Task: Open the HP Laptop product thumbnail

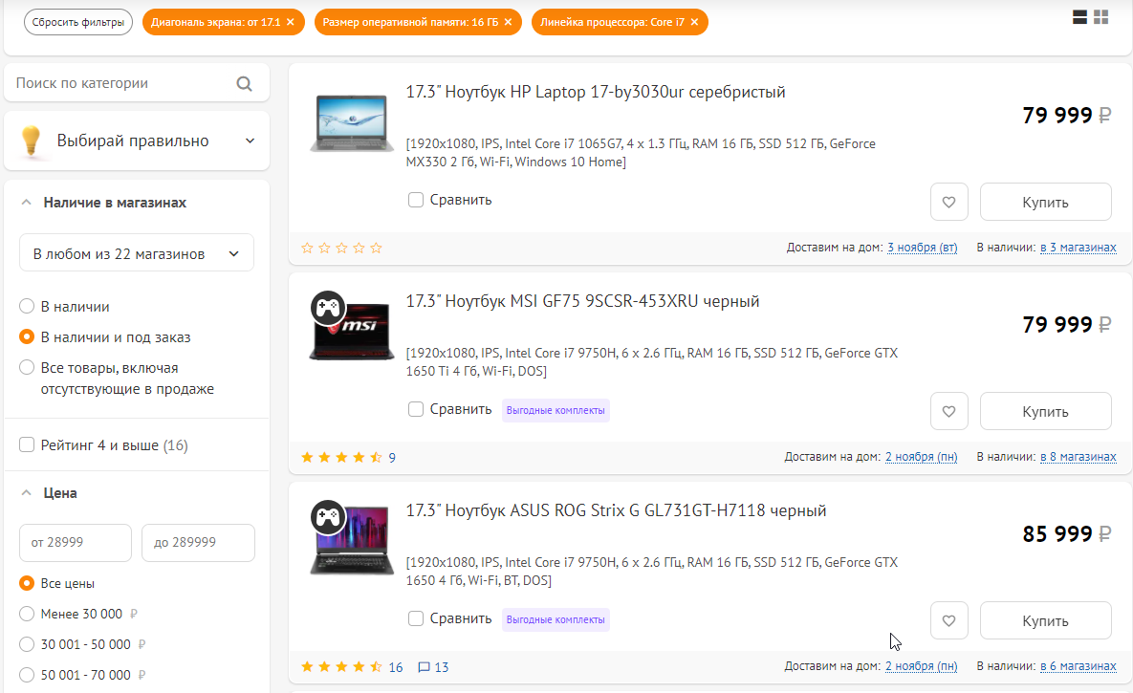Action: 352,123
